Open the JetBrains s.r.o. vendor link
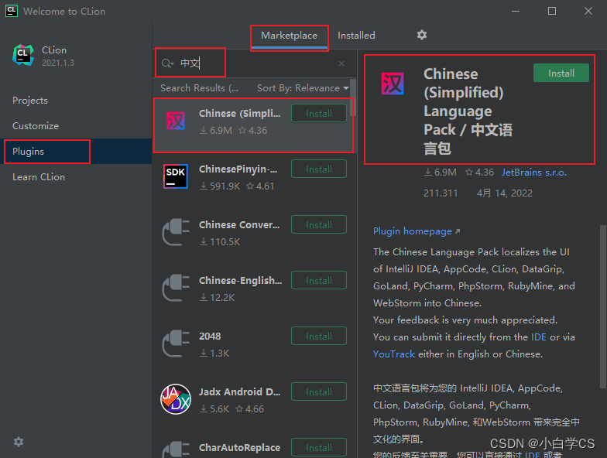This screenshot has height=458, width=607. [534, 173]
